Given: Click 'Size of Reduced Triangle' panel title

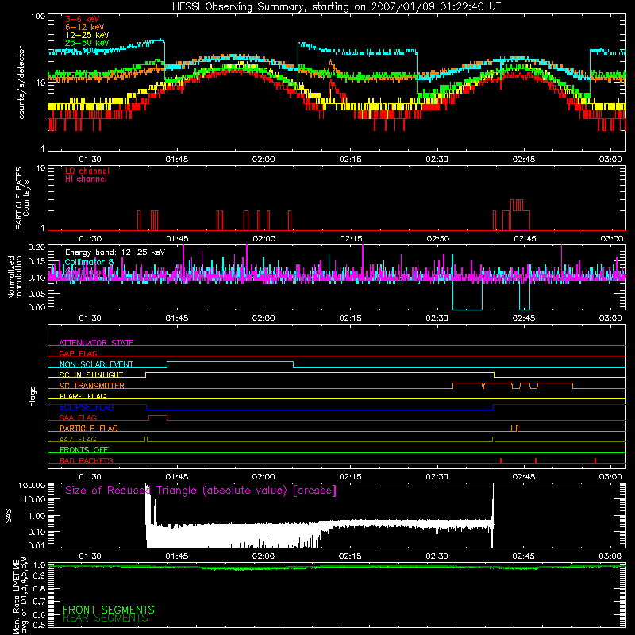Looking at the screenshot, I should tap(201, 491).
